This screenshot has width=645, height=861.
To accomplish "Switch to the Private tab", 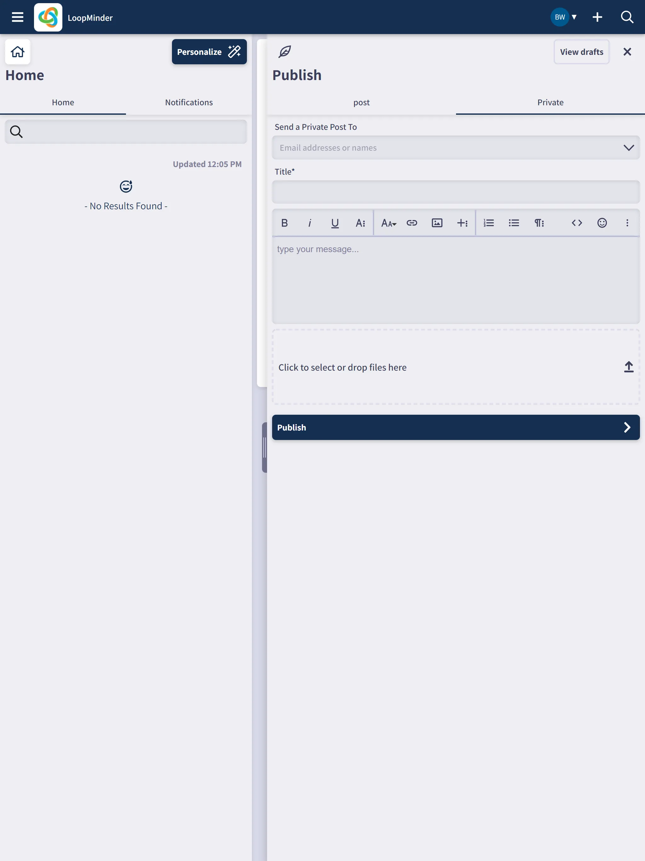I will pyautogui.click(x=550, y=102).
